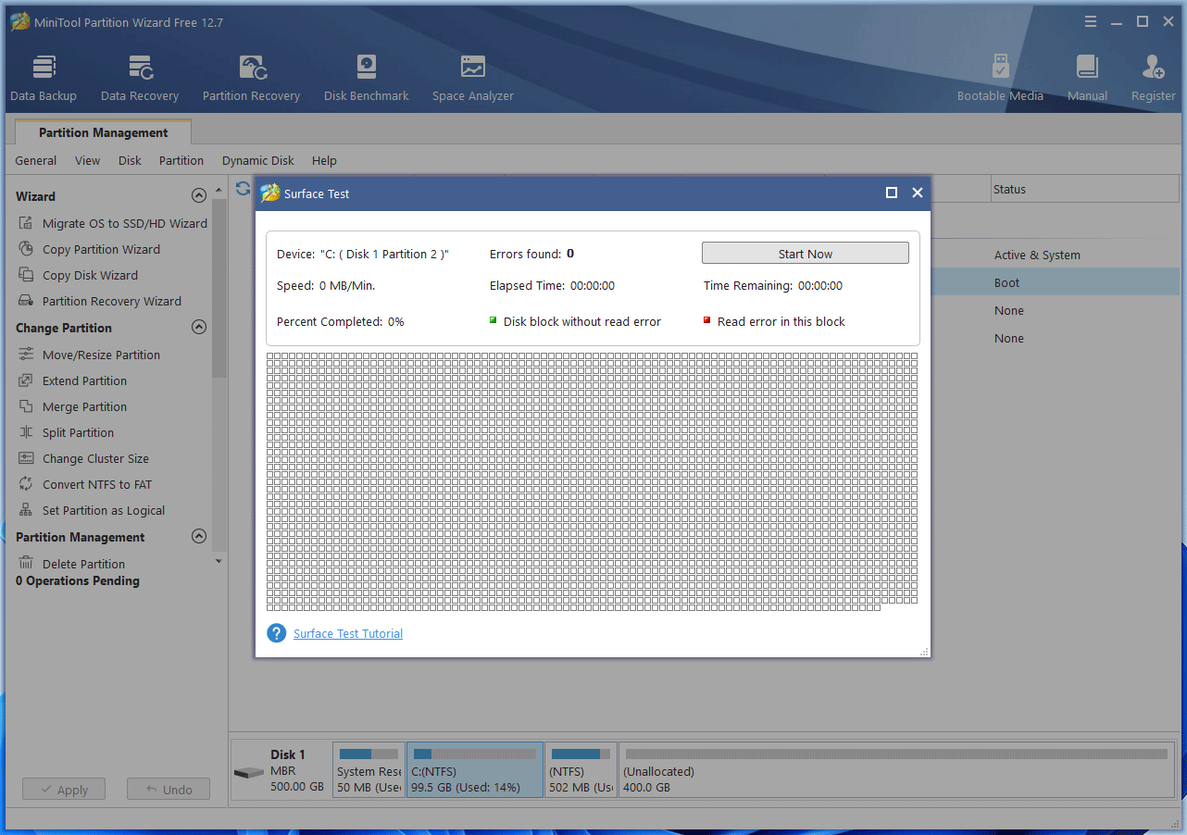Viewport: 1187px width, 835px height.
Task: Click the Active & System status cell
Action: click(x=1037, y=255)
